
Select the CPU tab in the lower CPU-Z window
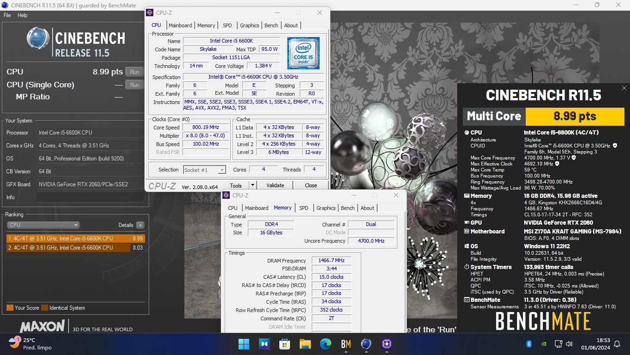233,208
